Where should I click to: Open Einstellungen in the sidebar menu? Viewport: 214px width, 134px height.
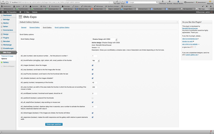click(8, 49)
